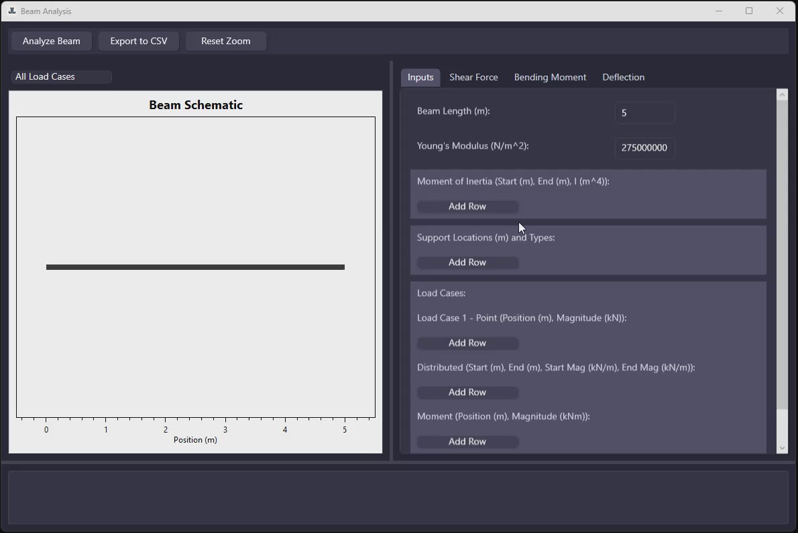Add Row under Moment of Inertia
This screenshot has height=533, width=798.
[x=467, y=206]
